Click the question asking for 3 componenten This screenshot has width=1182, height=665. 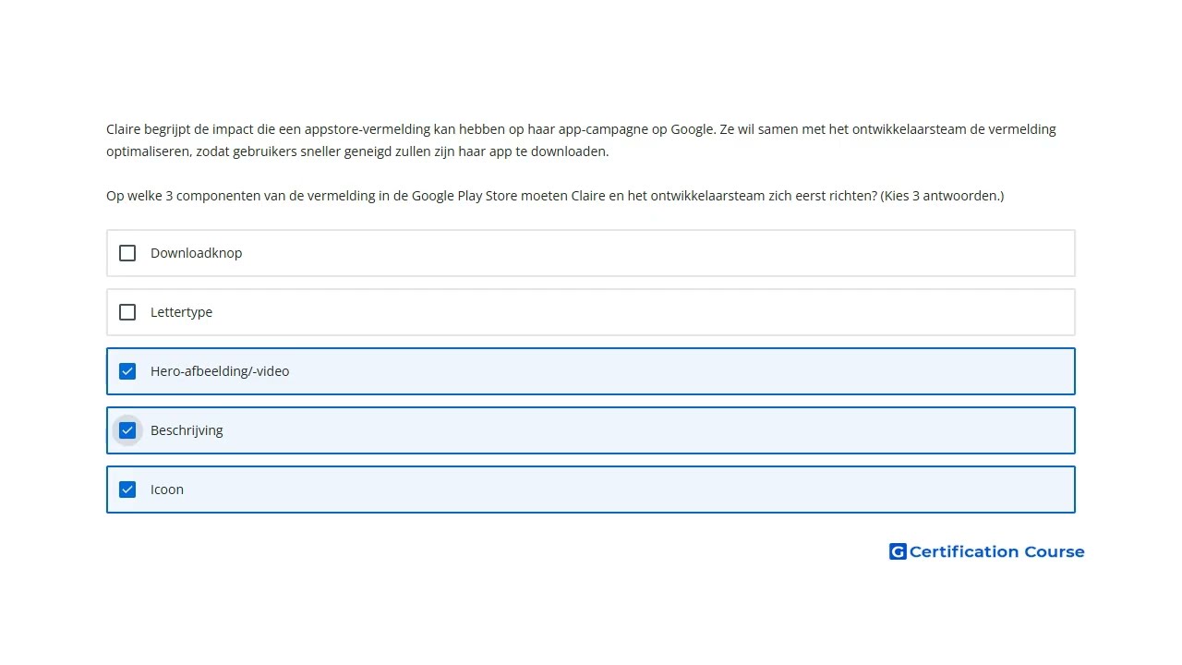click(x=491, y=196)
